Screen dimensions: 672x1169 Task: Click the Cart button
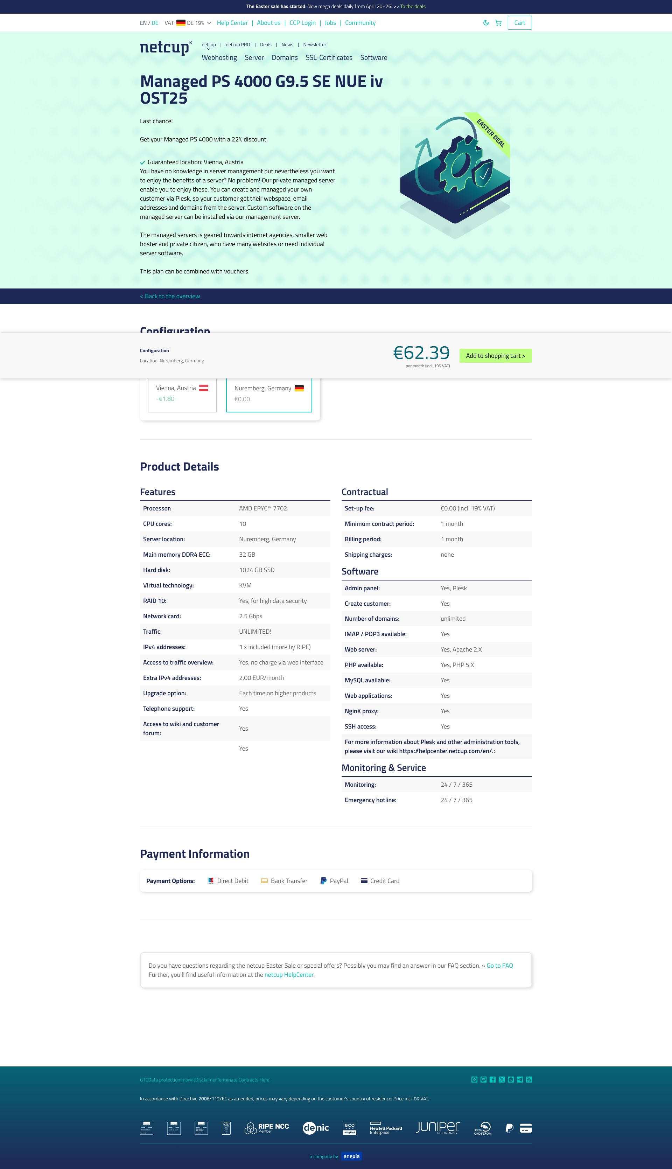[520, 23]
